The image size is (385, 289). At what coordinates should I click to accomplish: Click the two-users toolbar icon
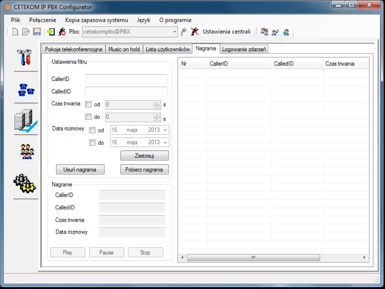click(275, 32)
